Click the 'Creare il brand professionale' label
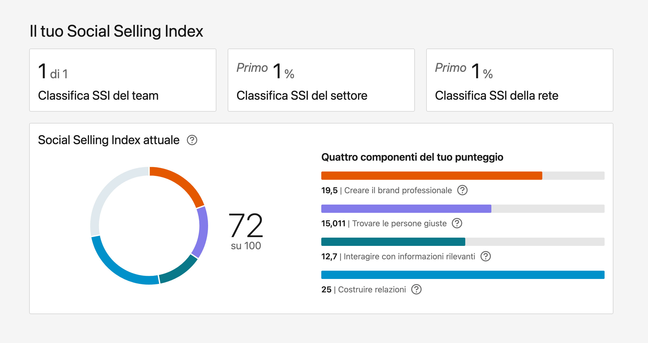The height and width of the screenshot is (343, 648). click(398, 191)
